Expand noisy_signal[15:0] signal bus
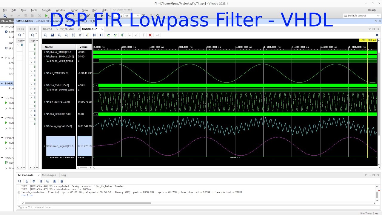 (x=44, y=126)
